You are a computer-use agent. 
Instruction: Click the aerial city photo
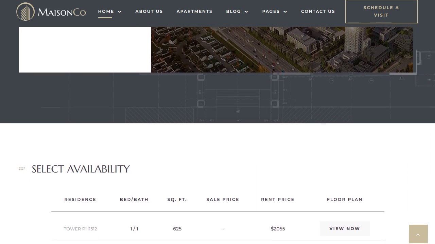point(282,49)
